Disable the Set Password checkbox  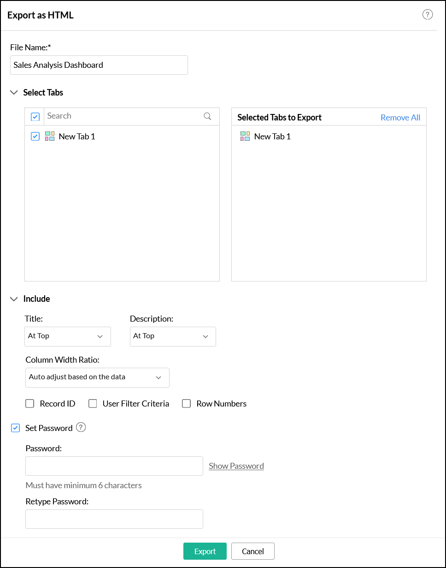coord(16,428)
